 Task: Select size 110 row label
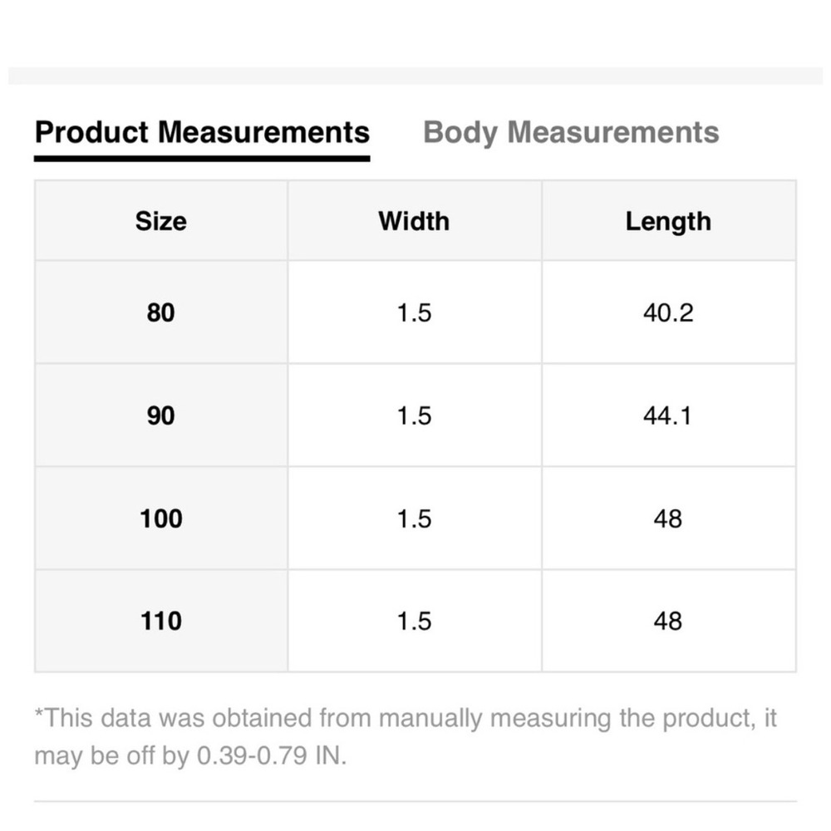pyautogui.click(x=161, y=621)
